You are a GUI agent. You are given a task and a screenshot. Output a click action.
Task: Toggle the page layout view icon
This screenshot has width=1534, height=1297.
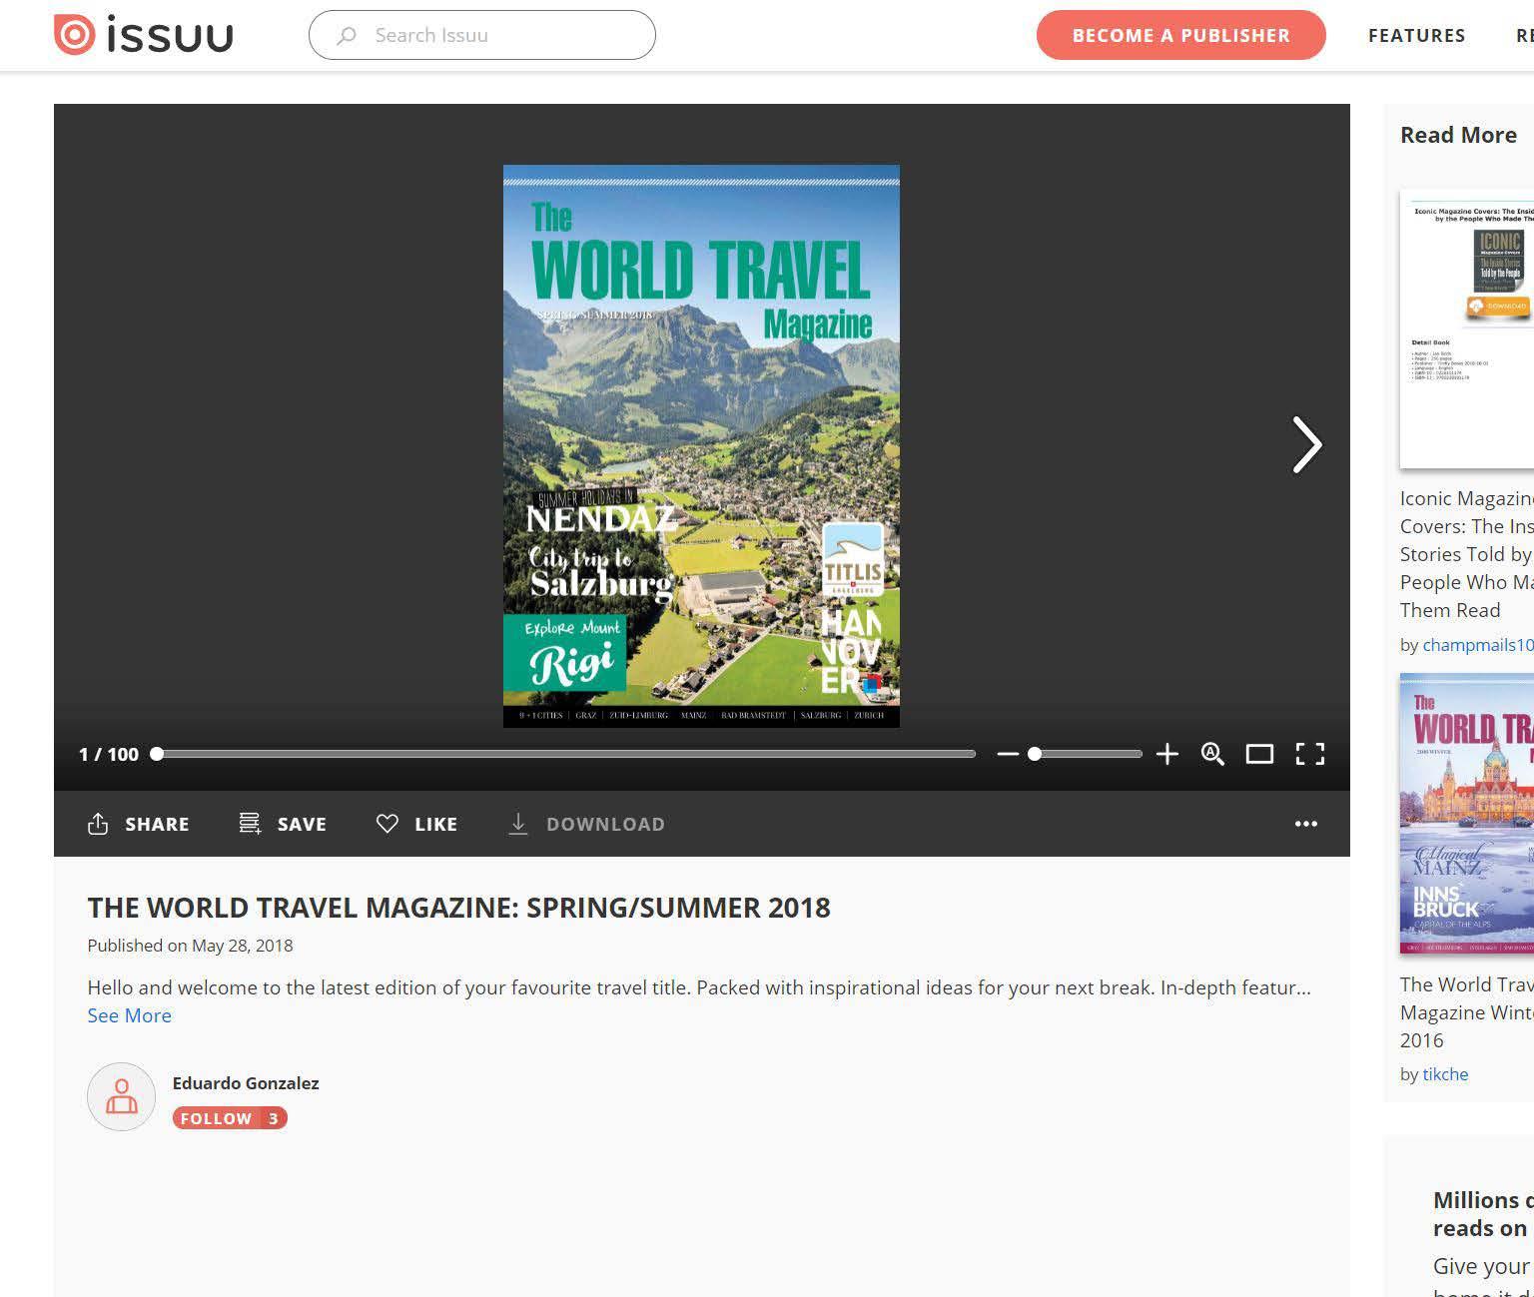[x=1259, y=754]
